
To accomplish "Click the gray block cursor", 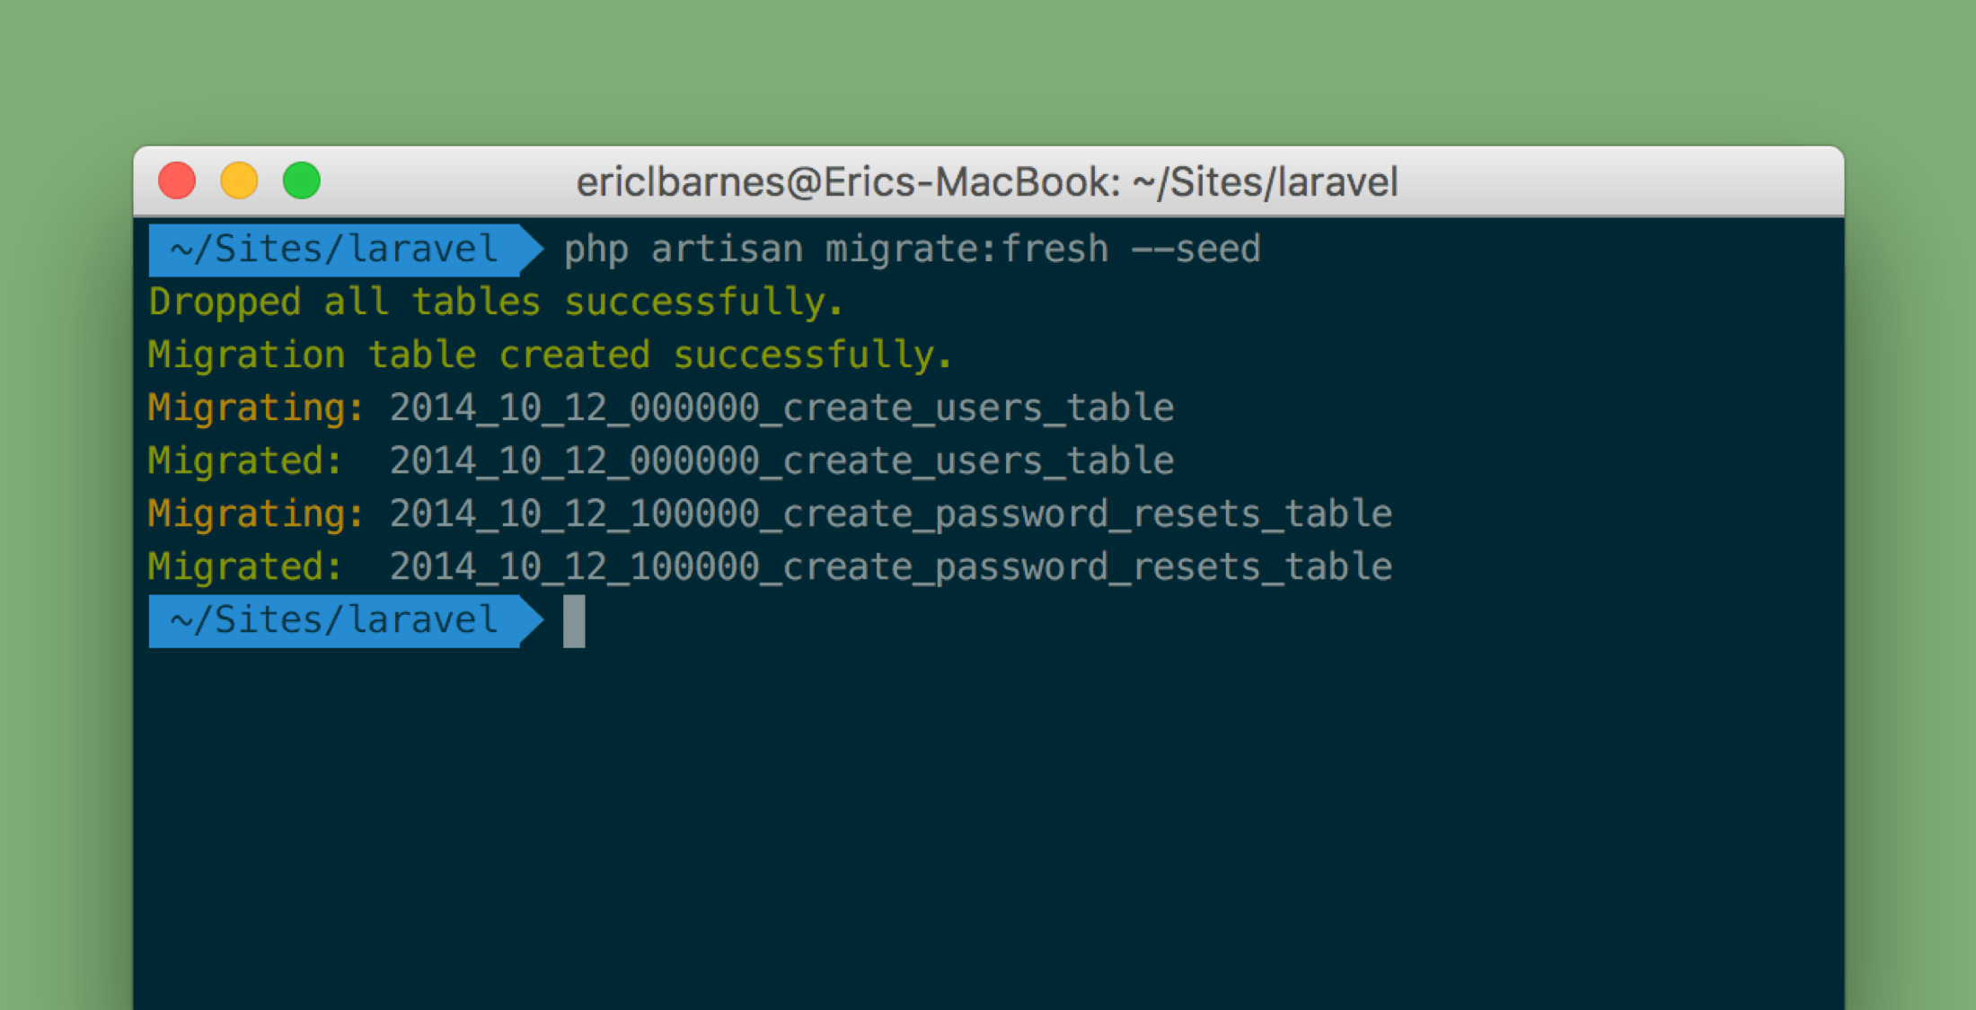I will click(x=574, y=619).
